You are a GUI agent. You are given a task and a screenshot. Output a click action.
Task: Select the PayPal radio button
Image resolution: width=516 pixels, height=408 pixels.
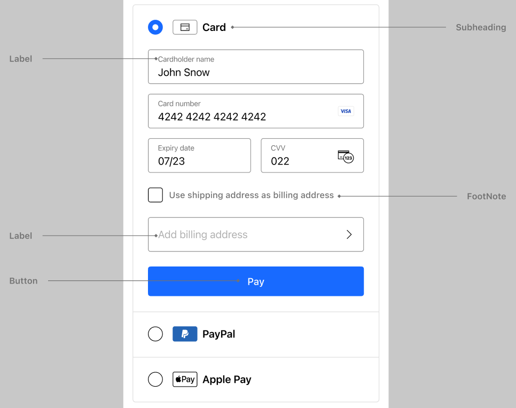coord(155,334)
